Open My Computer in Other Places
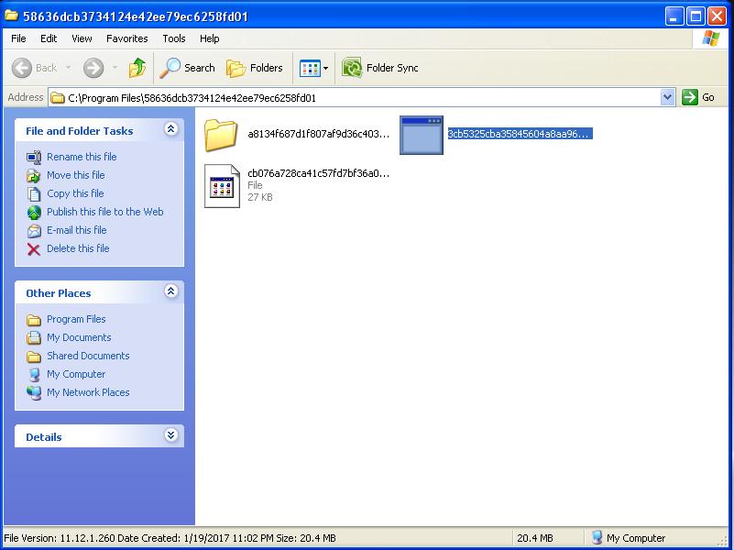The height and width of the screenshot is (550, 734). (x=76, y=374)
